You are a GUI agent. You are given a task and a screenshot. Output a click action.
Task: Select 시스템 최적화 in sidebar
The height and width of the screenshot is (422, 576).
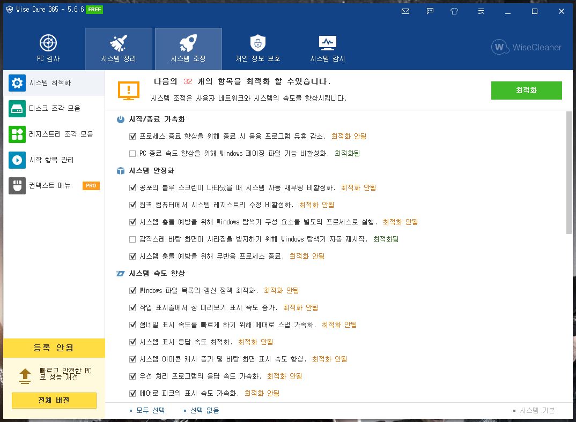point(54,83)
